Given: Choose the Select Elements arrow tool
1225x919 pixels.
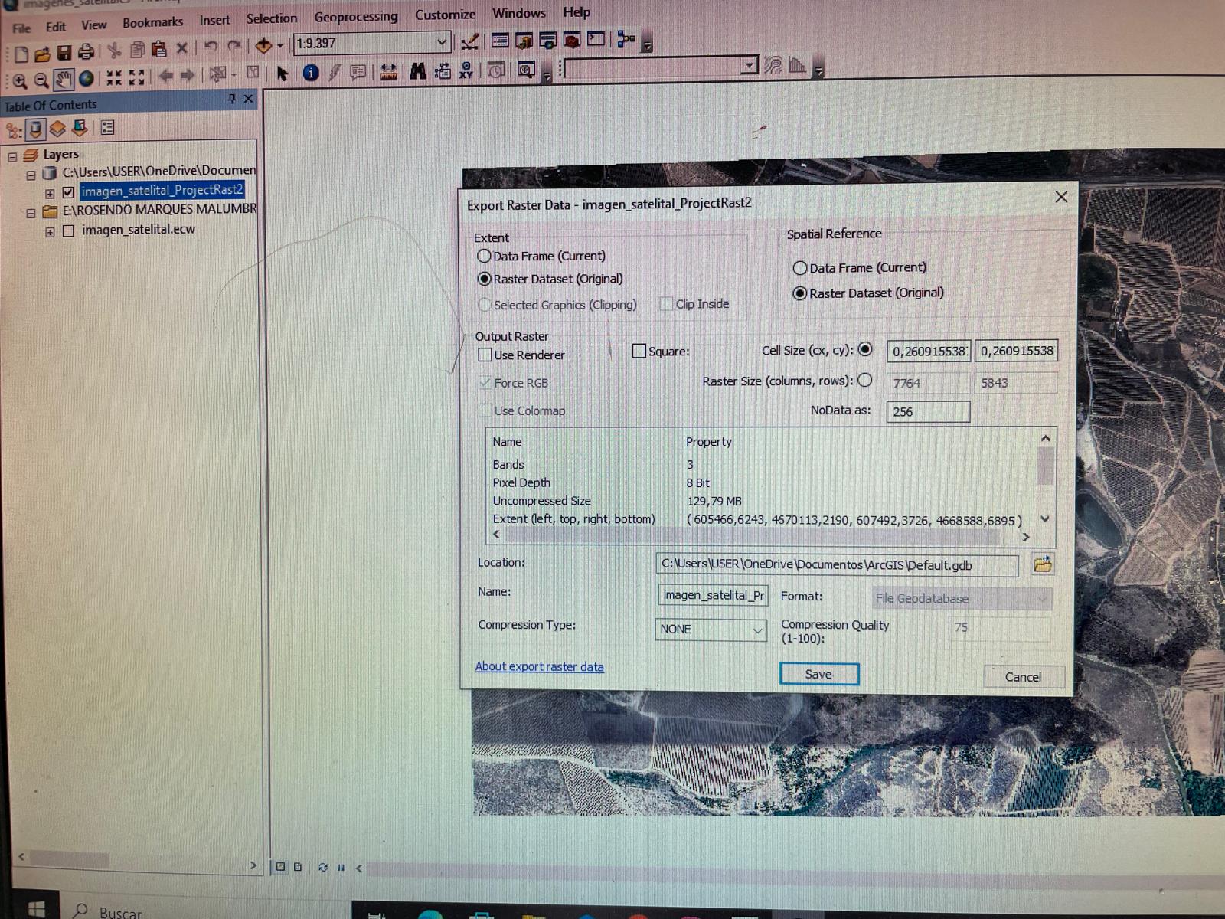Looking at the screenshot, I should click(x=282, y=74).
